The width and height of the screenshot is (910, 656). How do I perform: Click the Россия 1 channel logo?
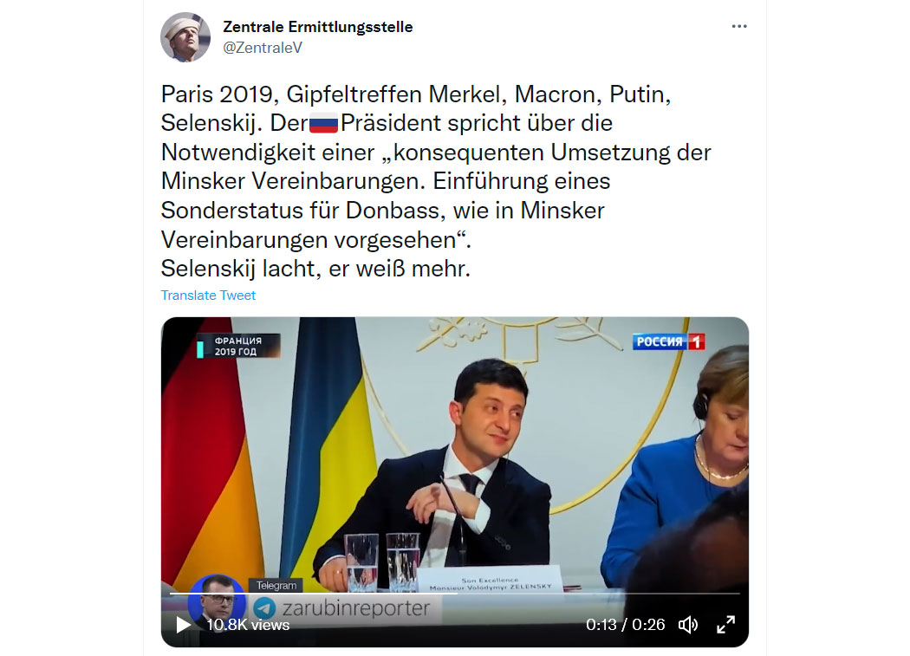pyautogui.click(x=668, y=341)
